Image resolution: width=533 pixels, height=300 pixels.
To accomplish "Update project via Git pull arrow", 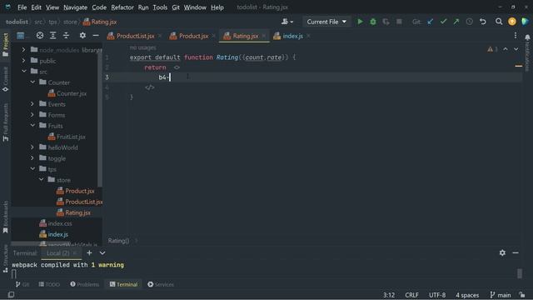I will [431, 22].
